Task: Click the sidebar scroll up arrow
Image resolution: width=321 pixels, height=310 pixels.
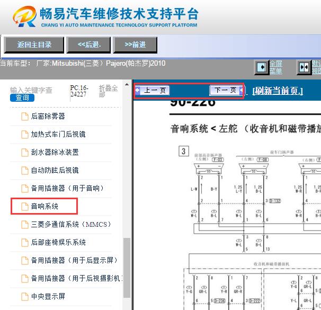Action: click(127, 84)
